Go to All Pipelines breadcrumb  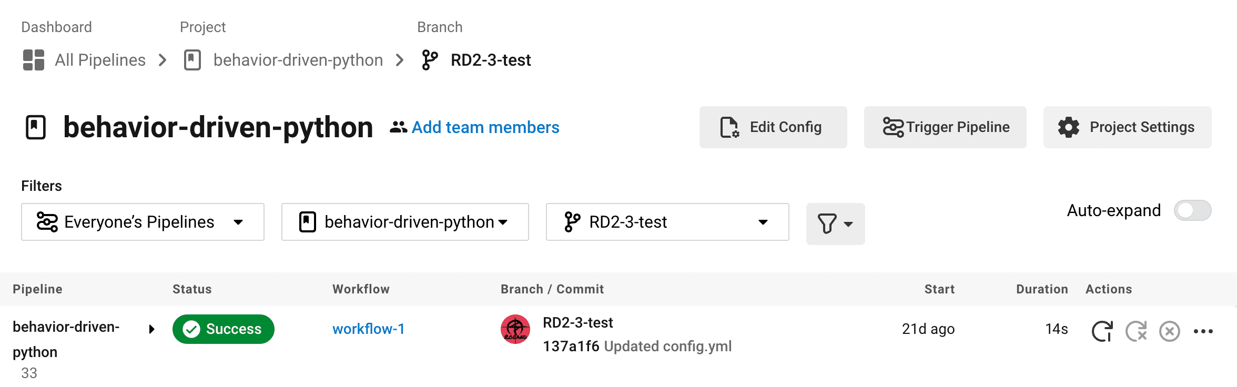(100, 60)
